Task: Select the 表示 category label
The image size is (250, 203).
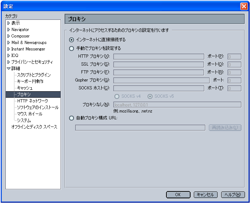Action: 15,23
